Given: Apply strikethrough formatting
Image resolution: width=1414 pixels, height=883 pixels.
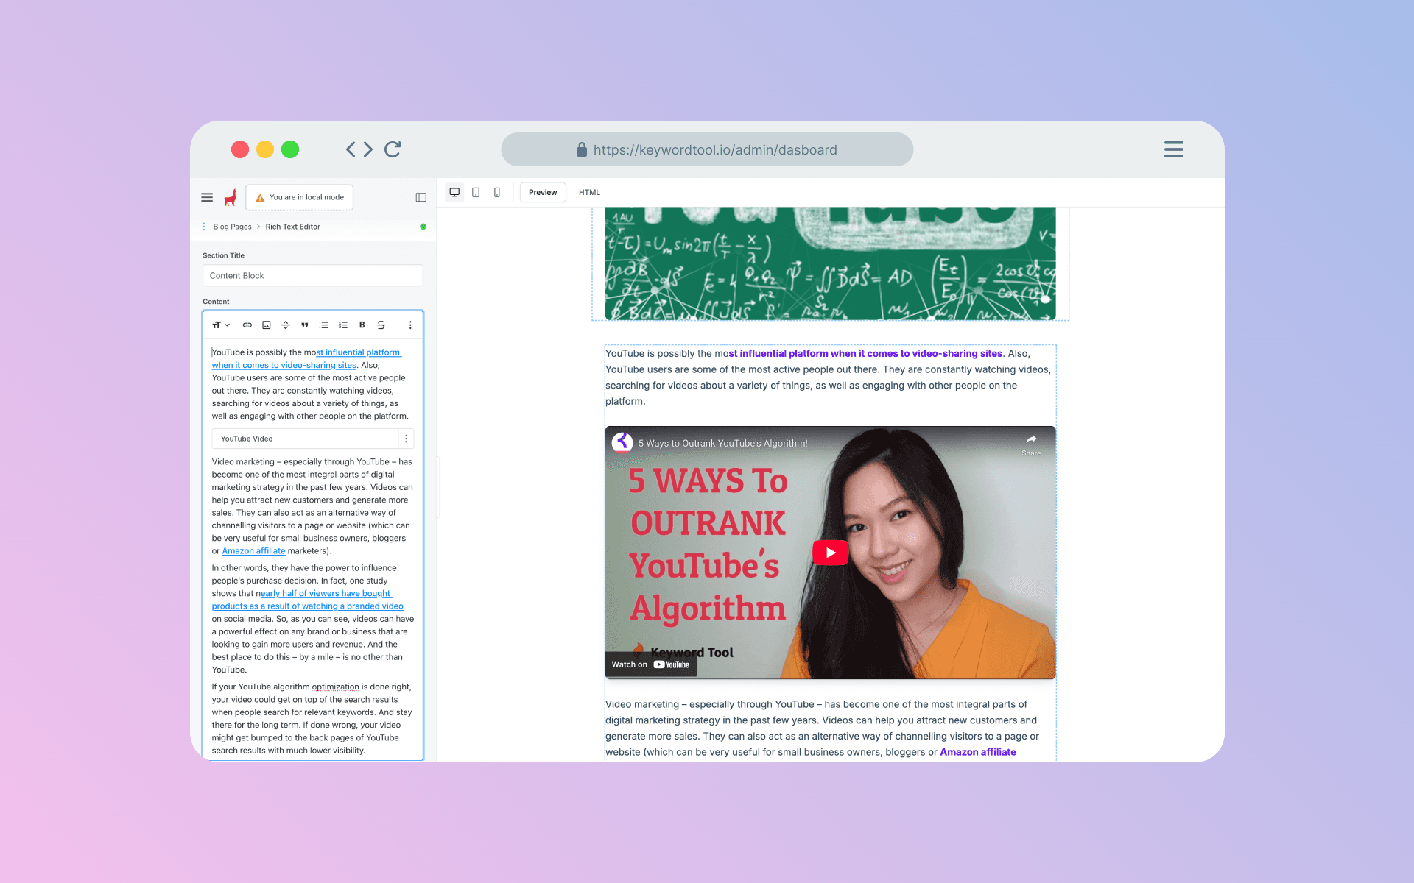Looking at the screenshot, I should 381,325.
